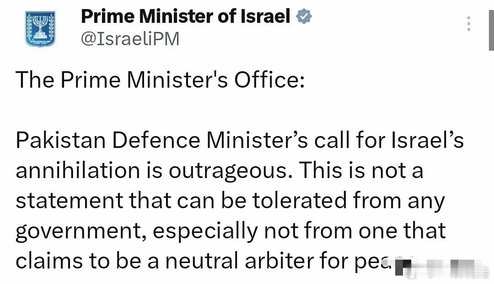Click the Israeli emblem profile avatar

point(40,28)
